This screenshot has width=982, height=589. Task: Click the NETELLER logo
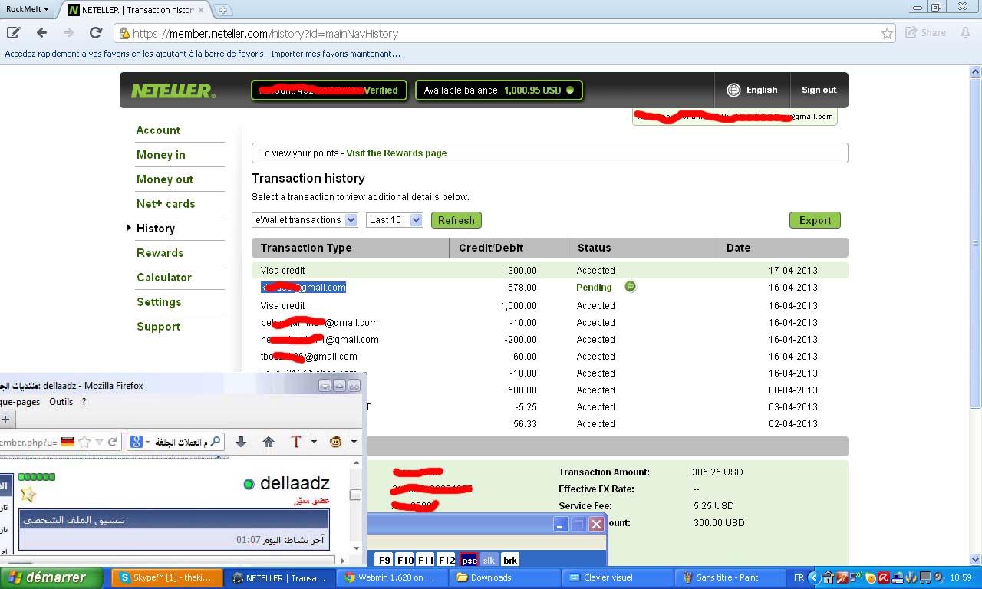click(173, 90)
